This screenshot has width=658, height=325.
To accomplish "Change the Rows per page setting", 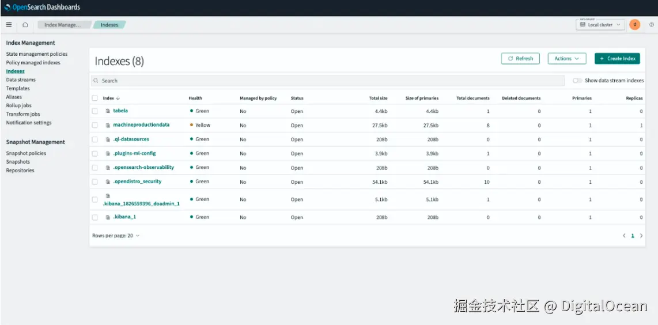I will tap(116, 236).
